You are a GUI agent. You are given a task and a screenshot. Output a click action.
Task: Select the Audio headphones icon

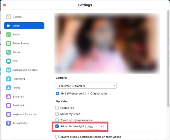8,35
